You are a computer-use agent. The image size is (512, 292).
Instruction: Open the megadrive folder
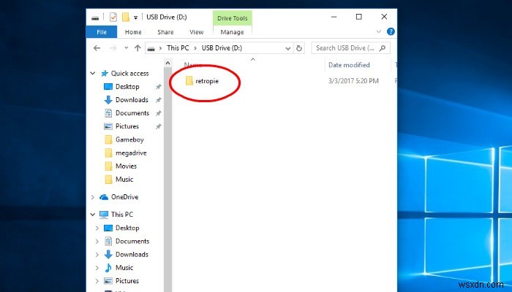131,153
